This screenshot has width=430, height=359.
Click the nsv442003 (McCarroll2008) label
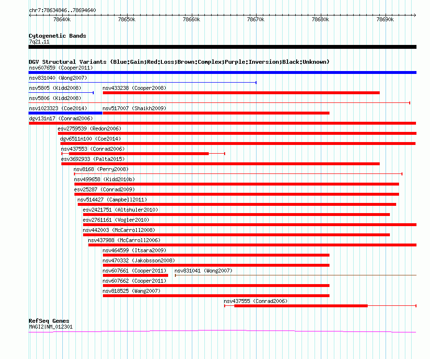tap(119, 230)
